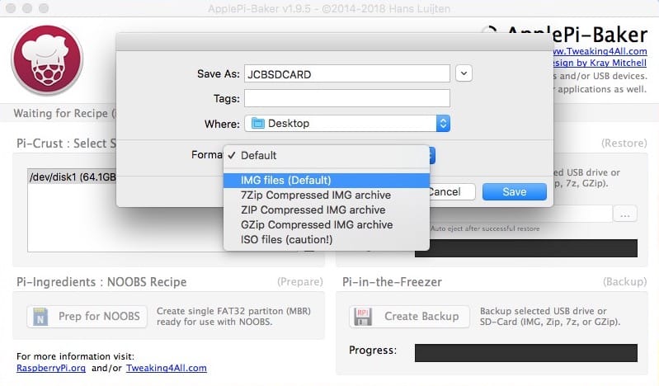Screen dimensions: 659x386
Task: Click the Tags input field
Action: coord(347,98)
